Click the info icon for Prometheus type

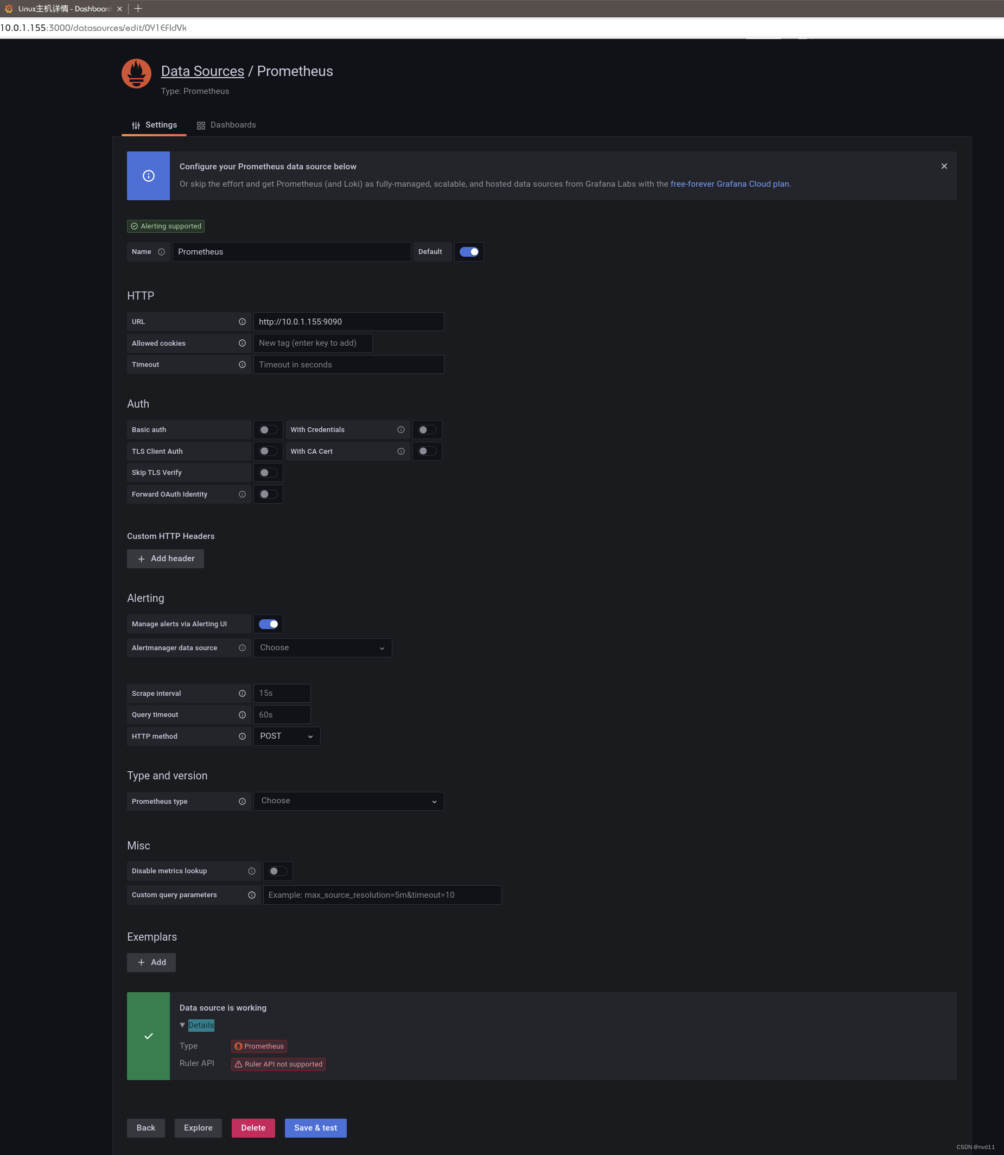[x=242, y=801]
